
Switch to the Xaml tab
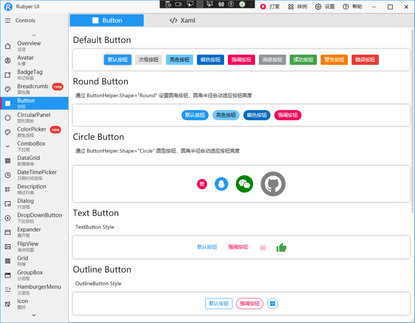click(x=182, y=20)
